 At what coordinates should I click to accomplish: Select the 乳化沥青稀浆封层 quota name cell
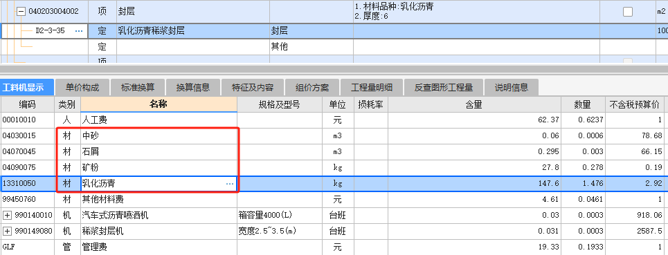tap(193, 31)
